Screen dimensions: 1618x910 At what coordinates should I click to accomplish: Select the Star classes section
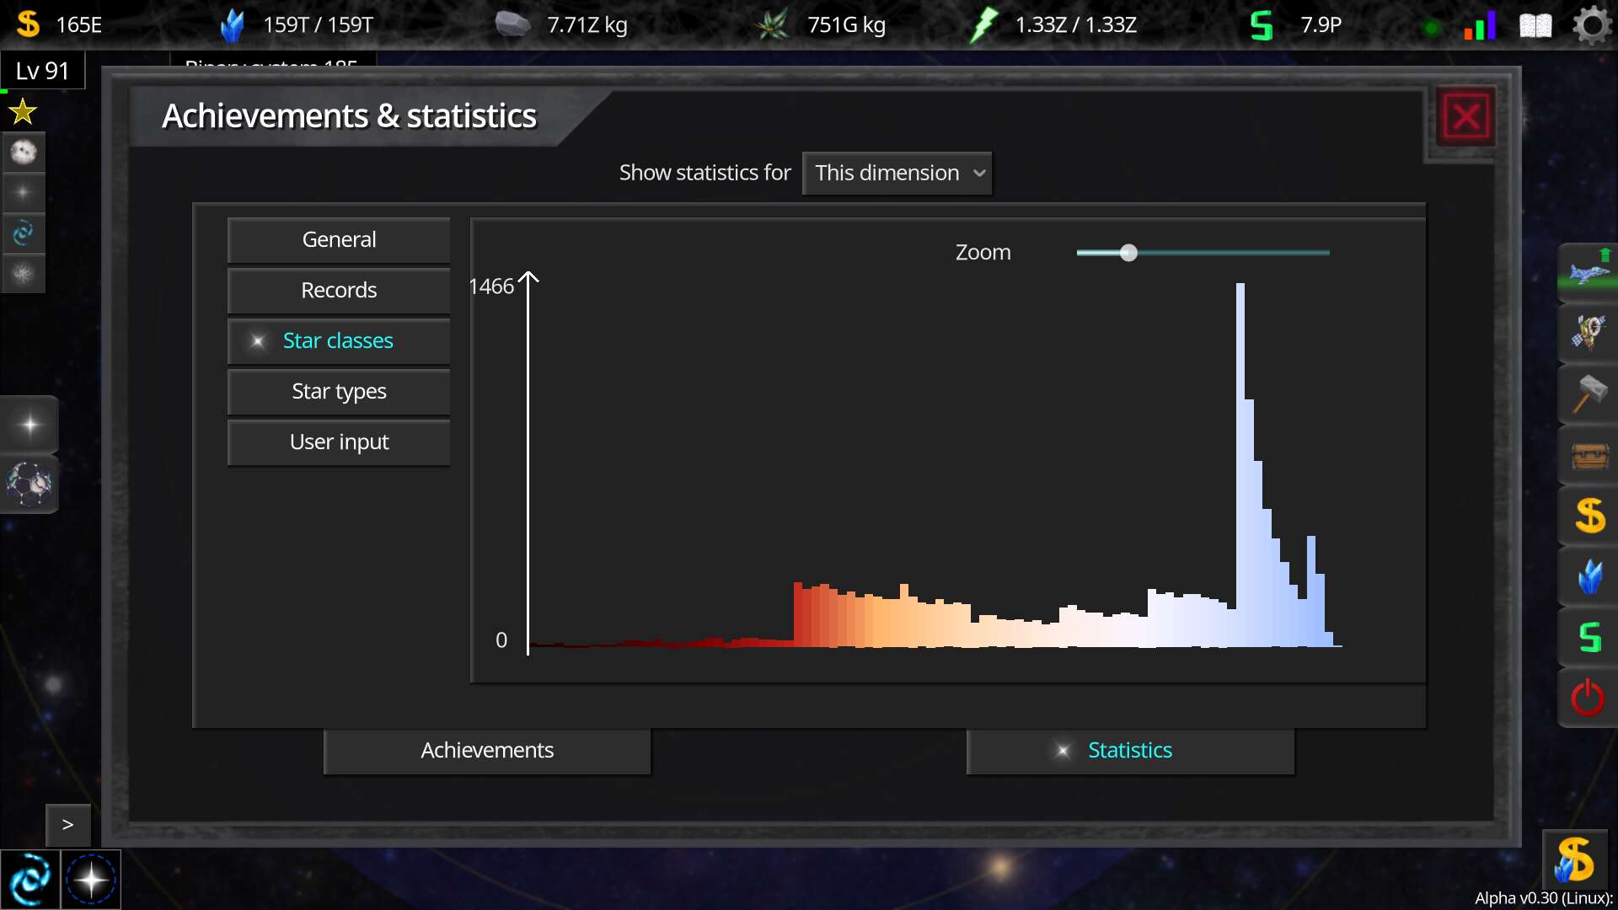point(339,341)
